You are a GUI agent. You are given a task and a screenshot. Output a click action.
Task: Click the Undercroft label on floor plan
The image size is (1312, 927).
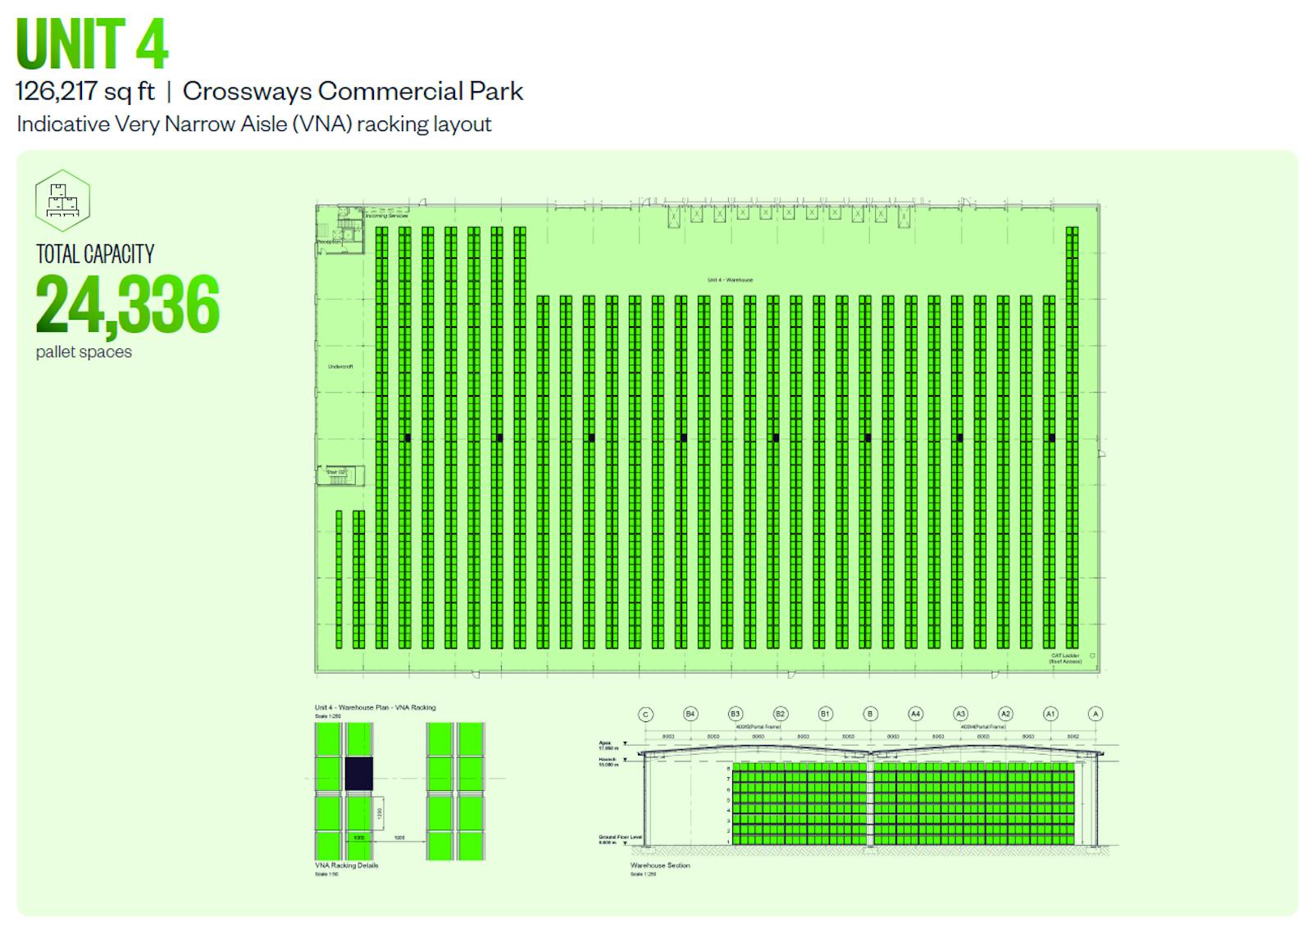pos(340,366)
